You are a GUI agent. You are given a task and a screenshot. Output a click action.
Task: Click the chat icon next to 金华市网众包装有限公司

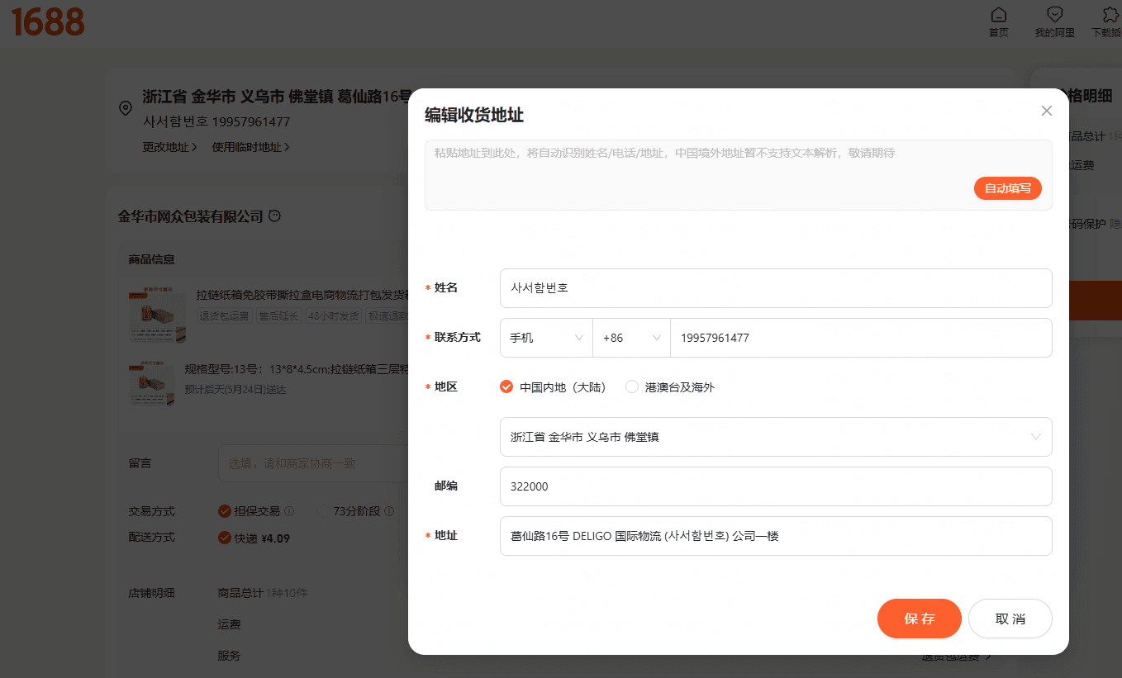coord(275,216)
